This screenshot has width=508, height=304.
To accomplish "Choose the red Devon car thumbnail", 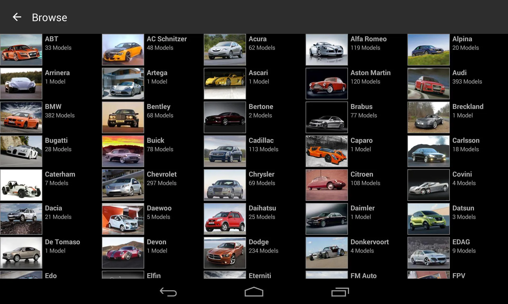I will pyautogui.click(x=123, y=253).
